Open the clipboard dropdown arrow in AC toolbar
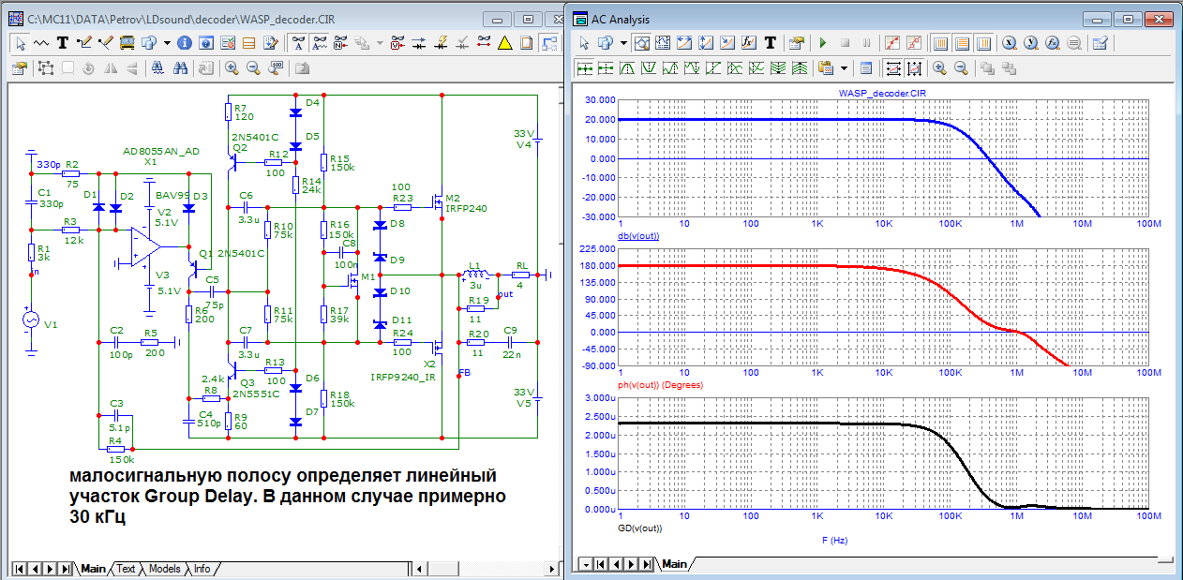1183x580 pixels. click(845, 67)
